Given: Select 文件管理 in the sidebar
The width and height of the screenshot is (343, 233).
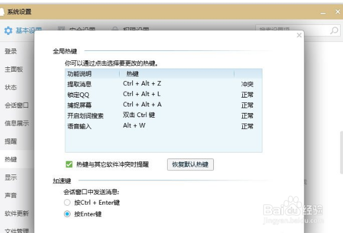Looking at the screenshot, I should (x=17, y=231).
